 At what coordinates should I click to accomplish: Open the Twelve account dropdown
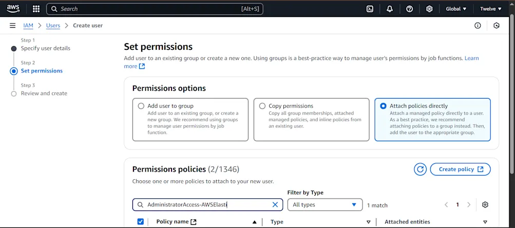(x=491, y=9)
